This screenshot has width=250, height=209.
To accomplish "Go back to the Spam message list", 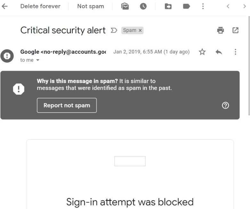I will click(x=4, y=6).
